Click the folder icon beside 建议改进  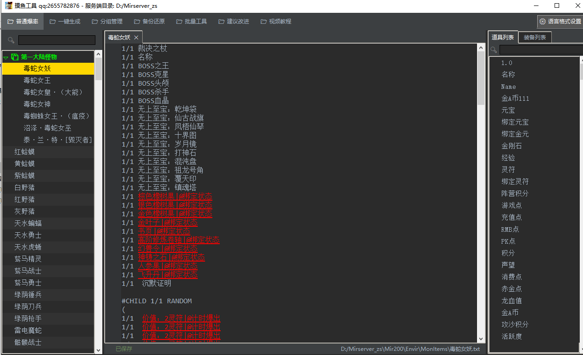click(x=222, y=22)
